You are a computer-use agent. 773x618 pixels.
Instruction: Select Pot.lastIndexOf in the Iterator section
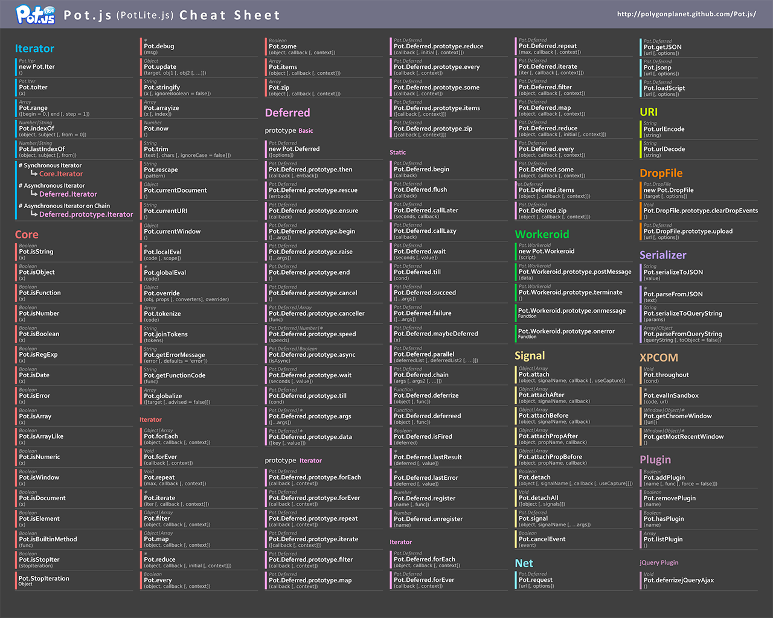[75, 149]
